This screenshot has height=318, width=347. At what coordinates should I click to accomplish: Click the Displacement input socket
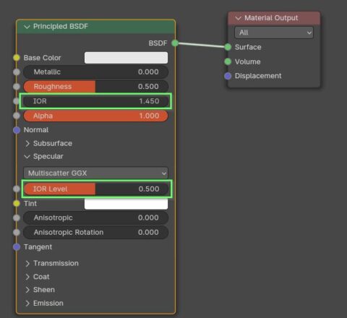(x=228, y=76)
